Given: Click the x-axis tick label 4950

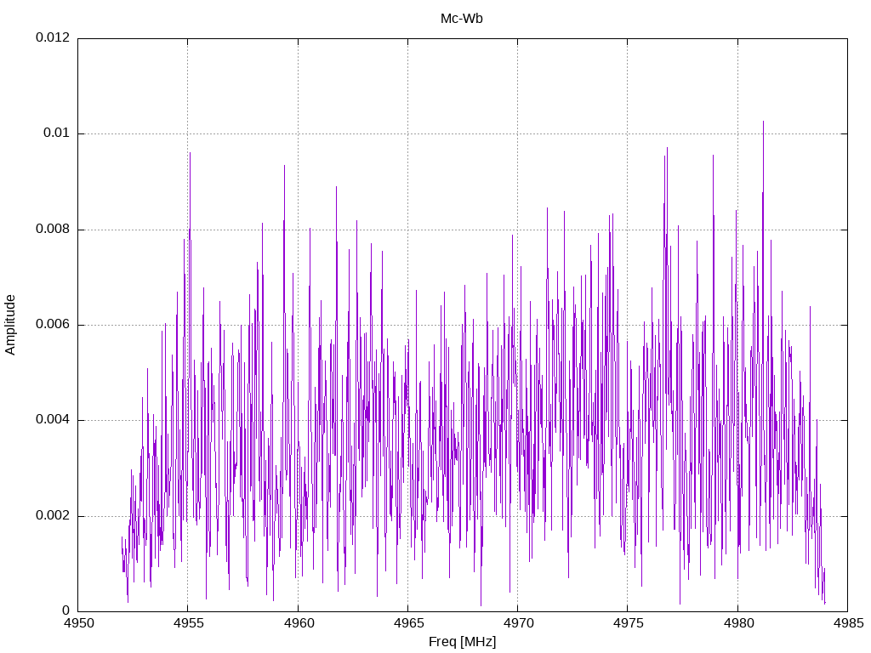Looking at the screenshot, I should click(78, 623).
